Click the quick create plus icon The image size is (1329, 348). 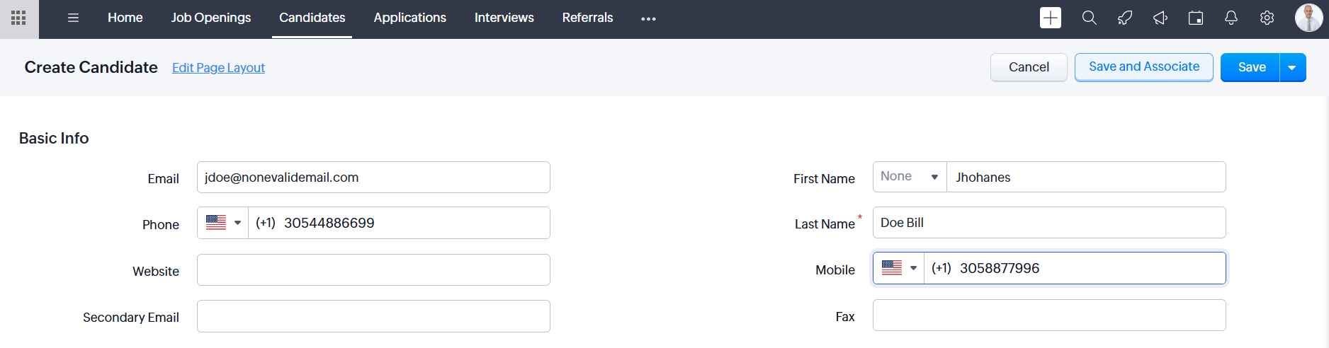1050,18
